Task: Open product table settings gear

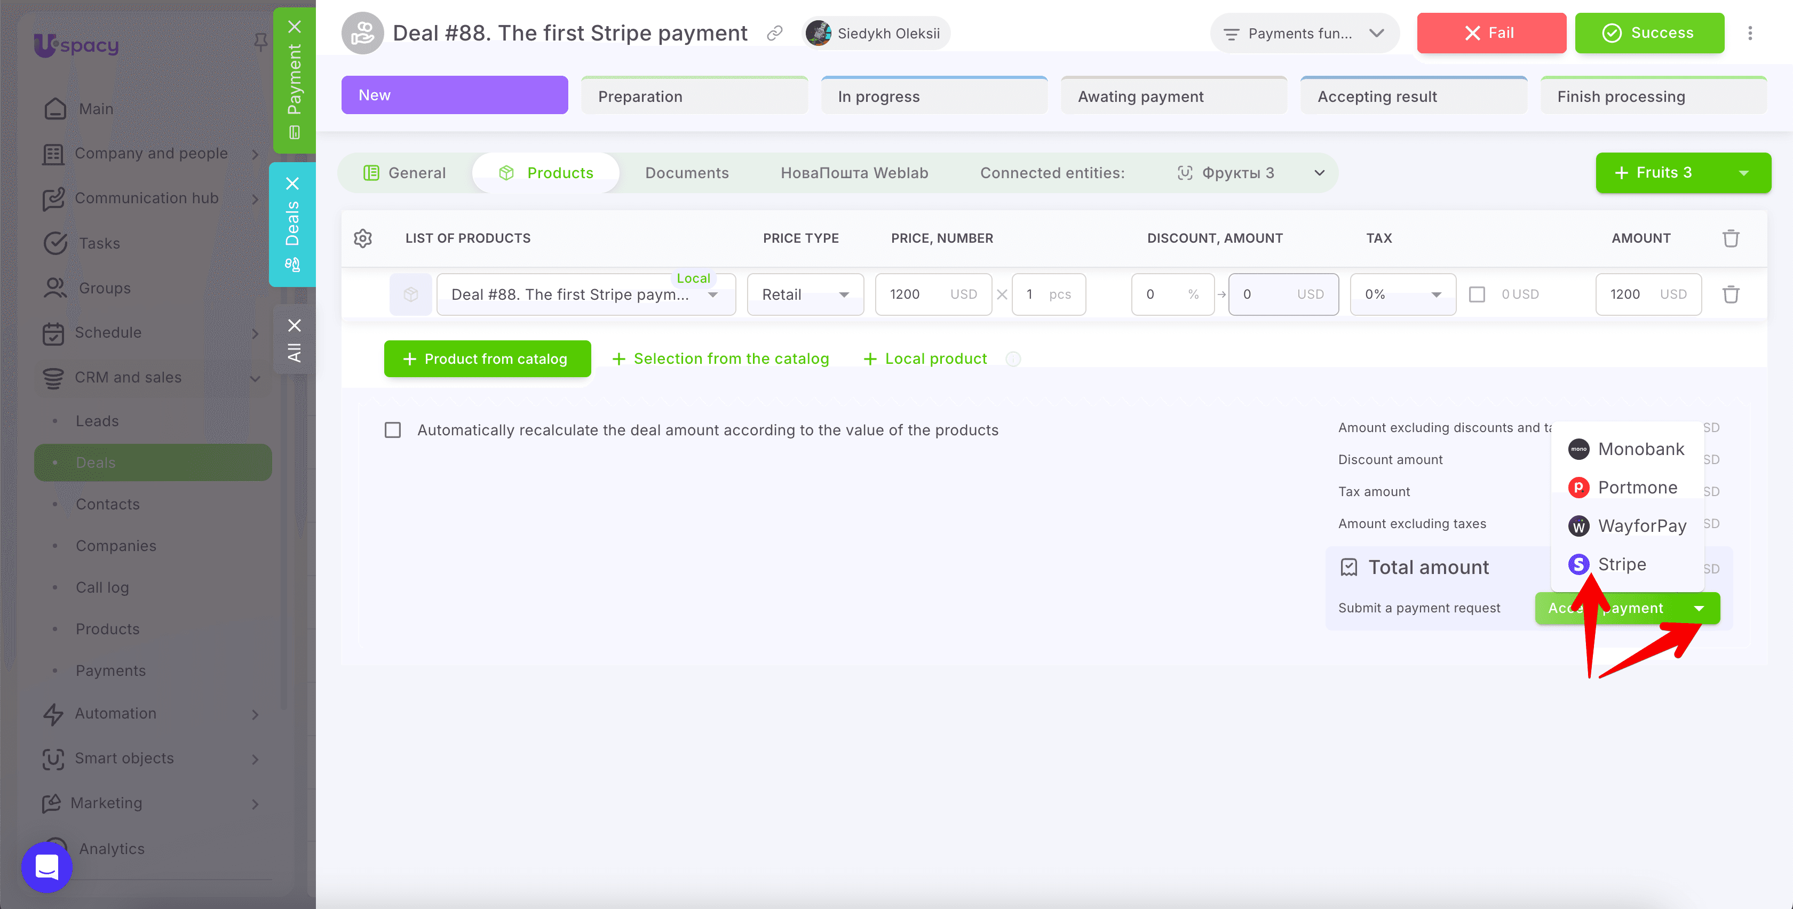Action: (363, 238)
